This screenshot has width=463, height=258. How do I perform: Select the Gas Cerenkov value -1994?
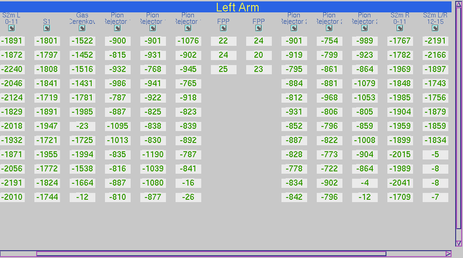83,155
